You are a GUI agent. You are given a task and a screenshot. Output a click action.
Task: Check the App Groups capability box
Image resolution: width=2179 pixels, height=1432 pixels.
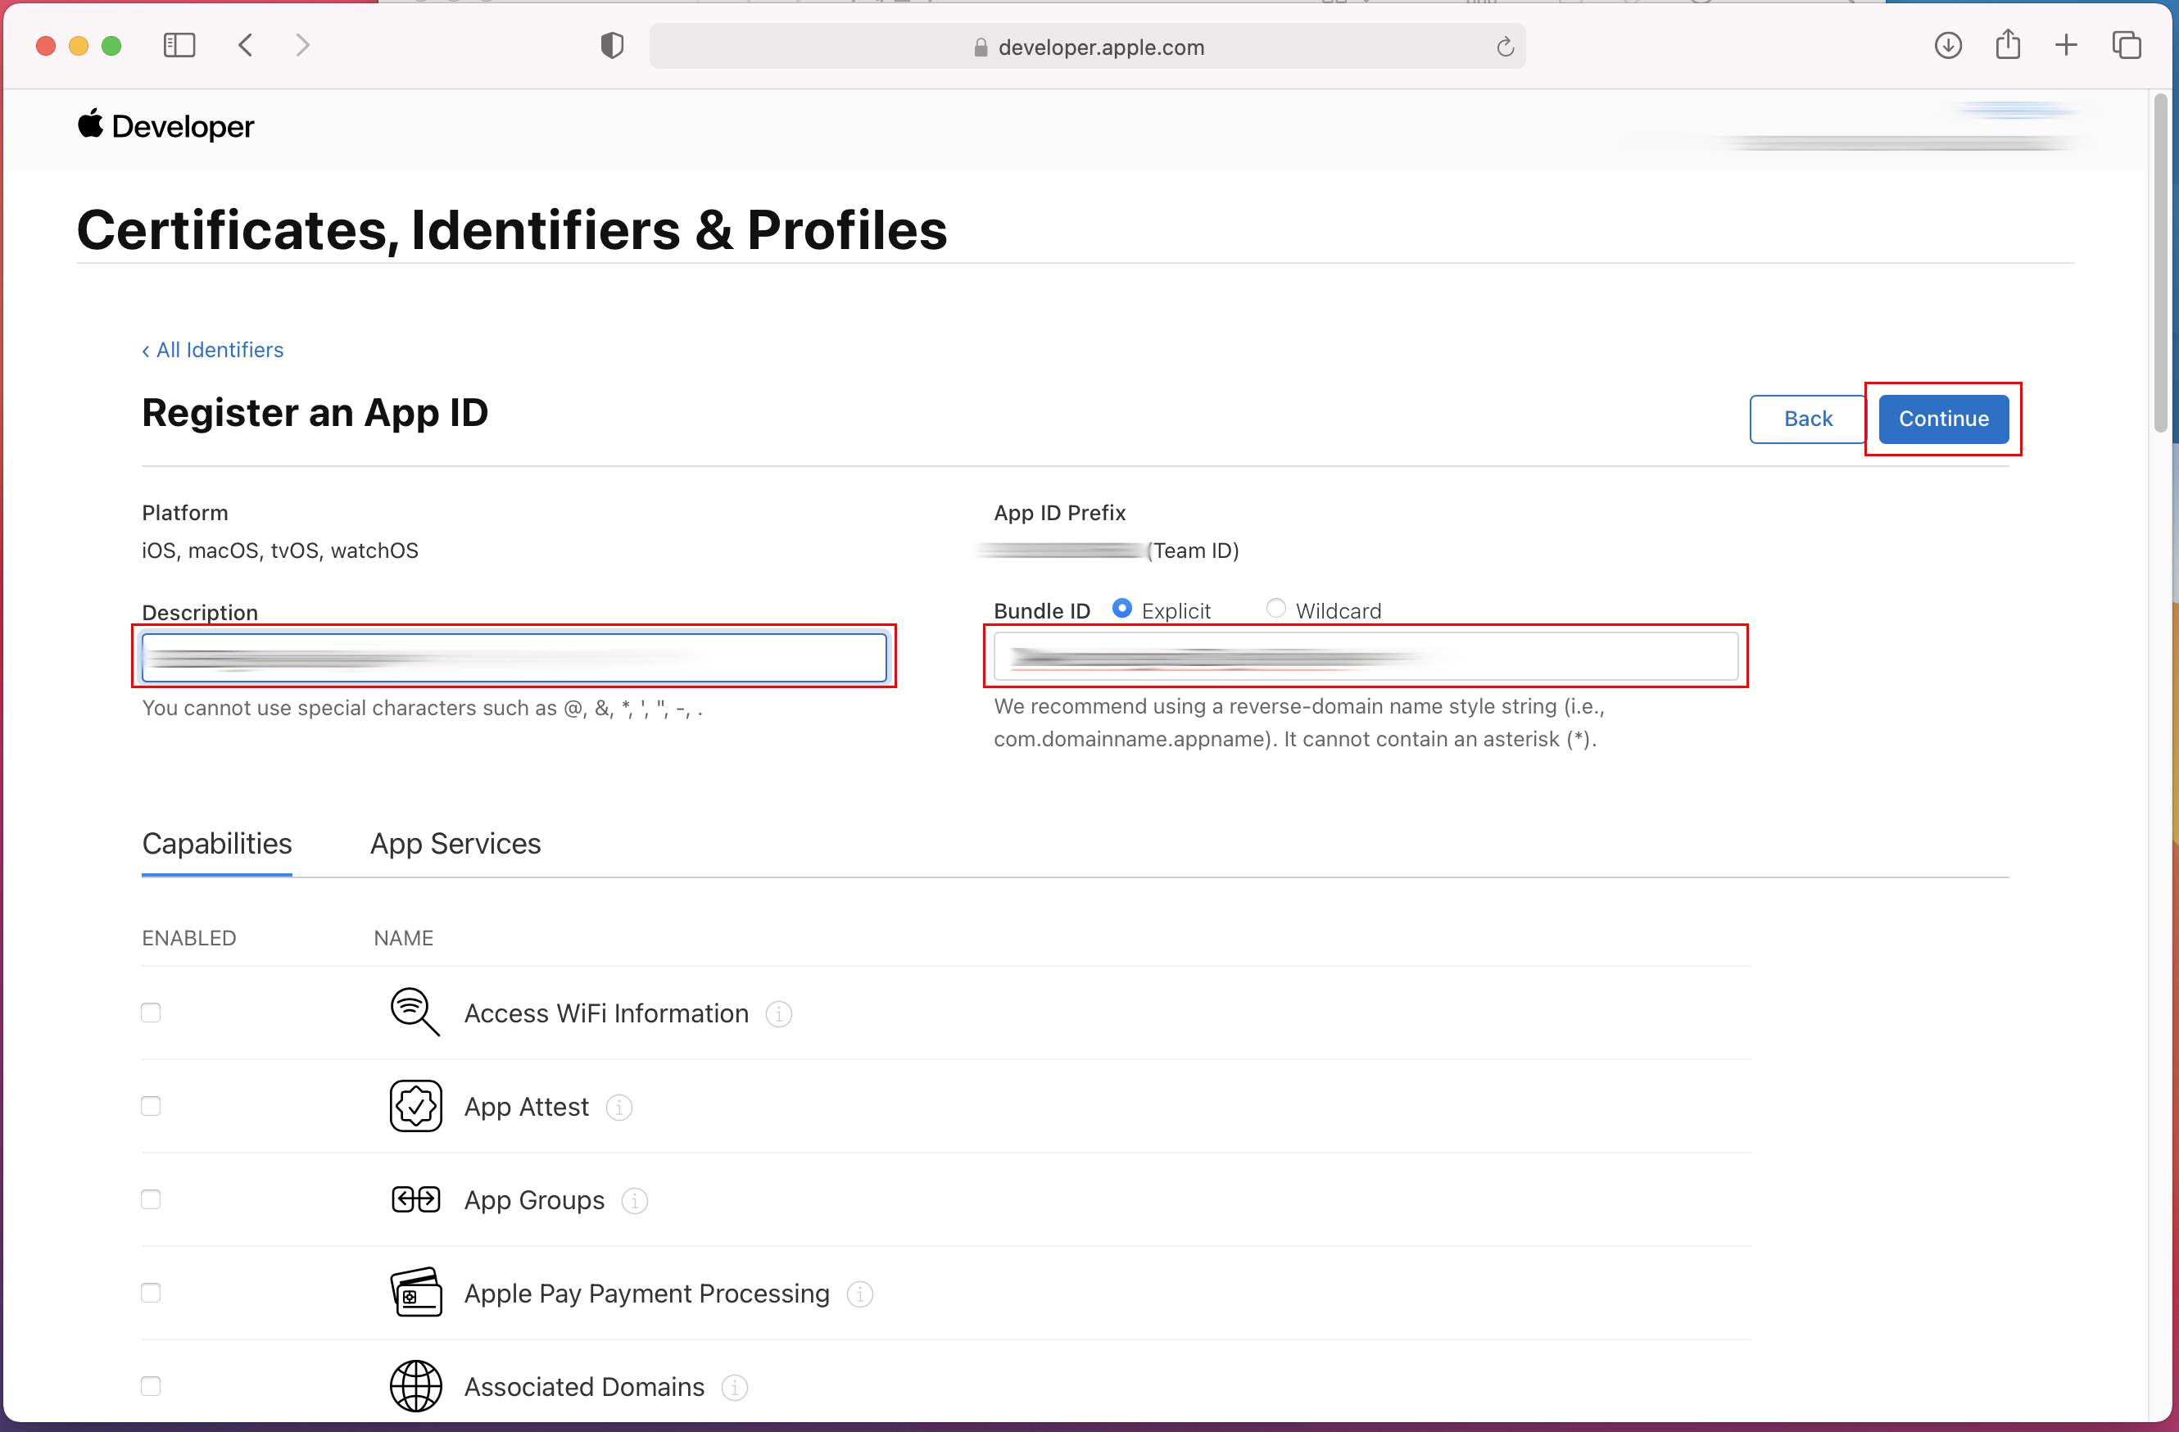151,1199
